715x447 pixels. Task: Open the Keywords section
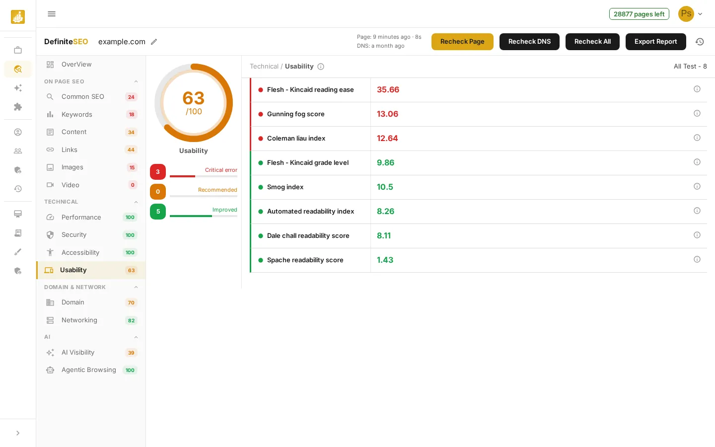(x=91, y=114)
